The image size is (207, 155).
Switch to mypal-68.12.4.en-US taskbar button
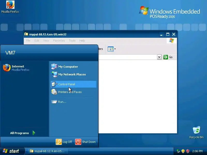(x=48, y=151)
